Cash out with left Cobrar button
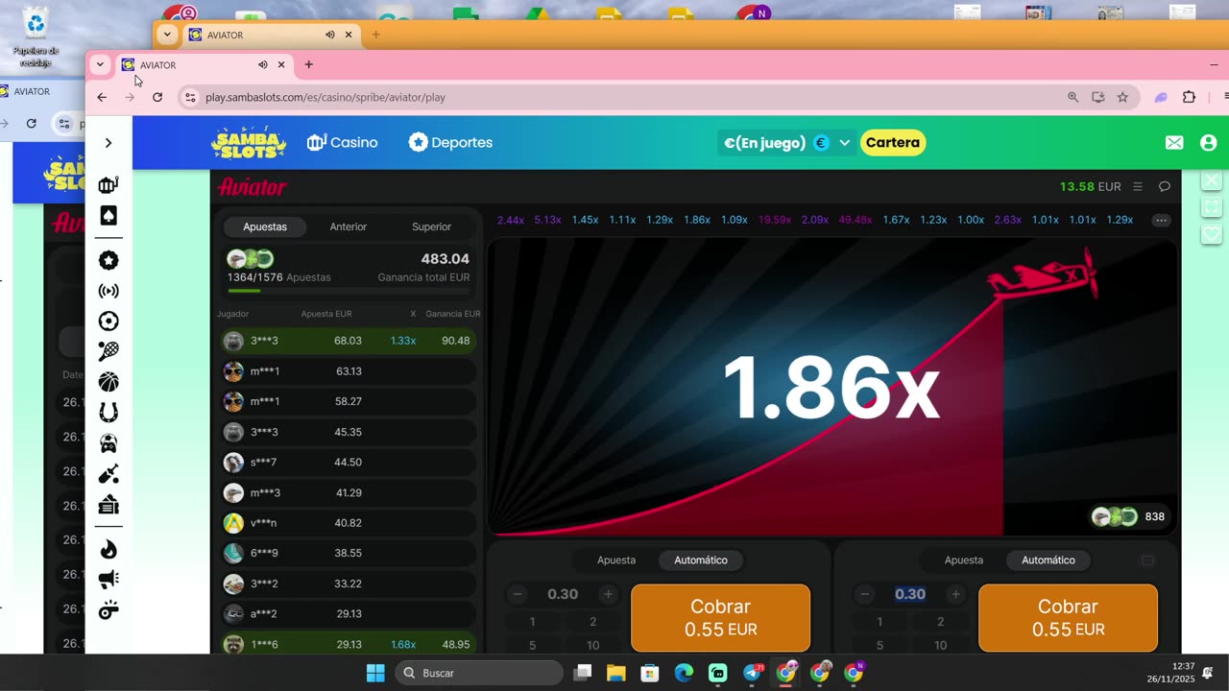 (720, 617)
